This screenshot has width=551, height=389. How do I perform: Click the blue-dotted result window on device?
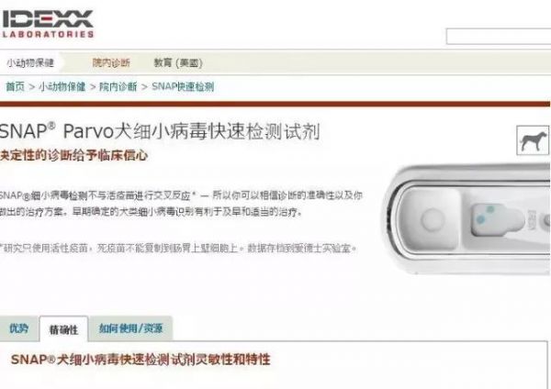497,219
